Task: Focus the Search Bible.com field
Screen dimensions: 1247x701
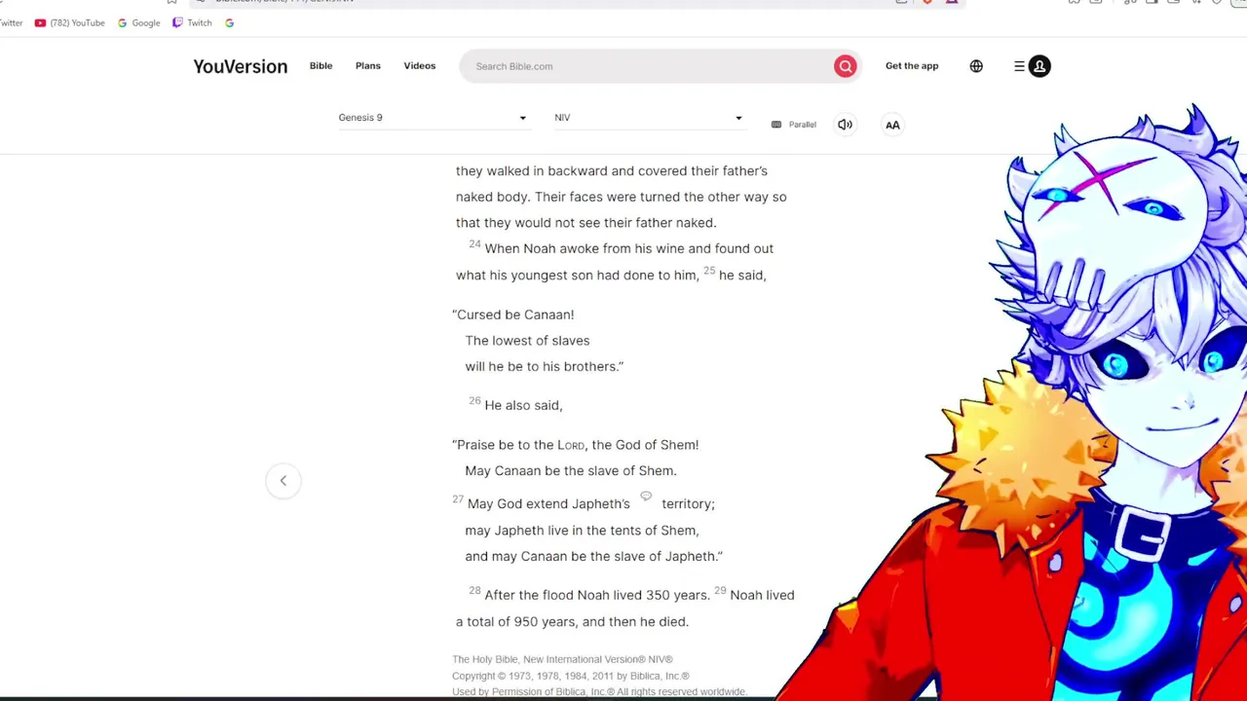Action: click(x=648, y=66)
